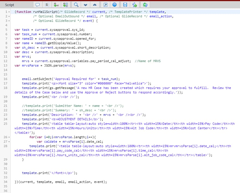The width and height of the screenshot is (240, 193).
Task: Click 'email_action' parameter on line 2
Action: point(161,16)
